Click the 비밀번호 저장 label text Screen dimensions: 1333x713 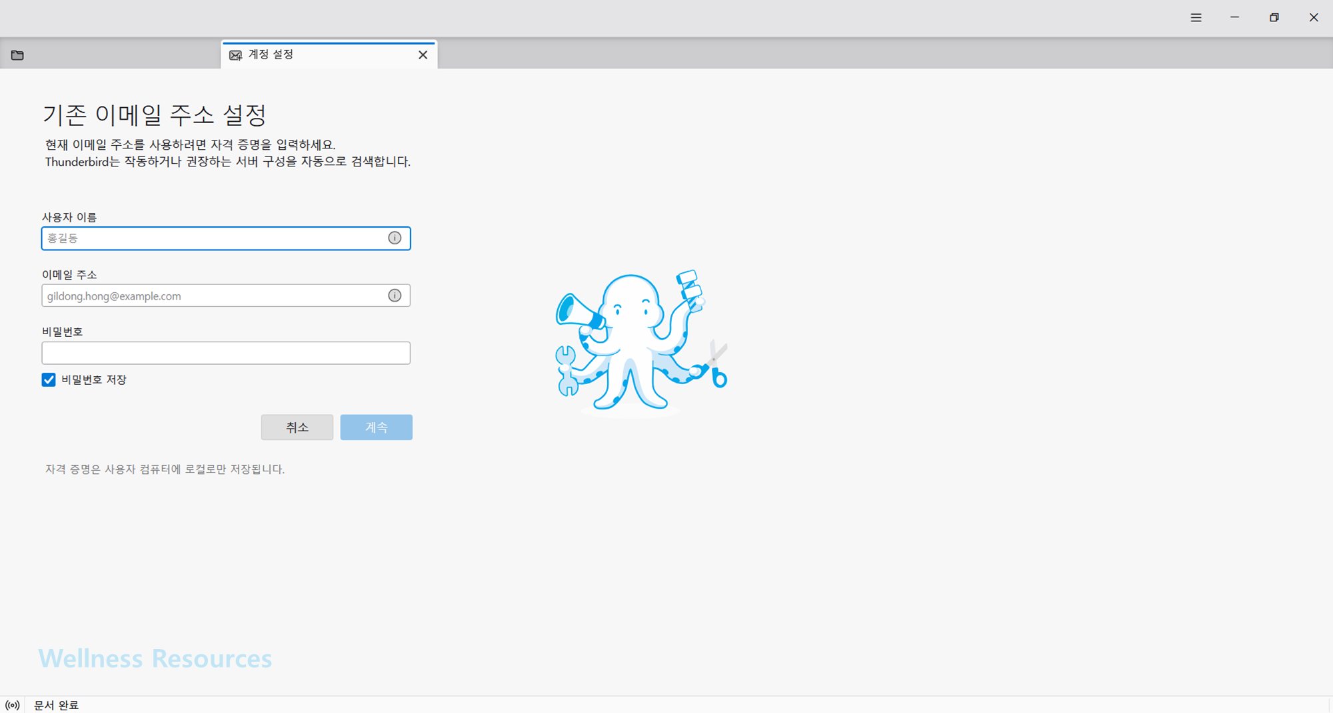pyautogui.click(x=94, y=379)
